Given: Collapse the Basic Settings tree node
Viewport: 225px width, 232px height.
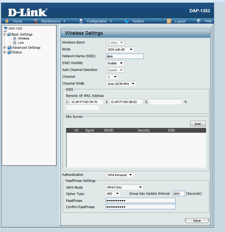Looking at the screenshot, I should point(5,34).
